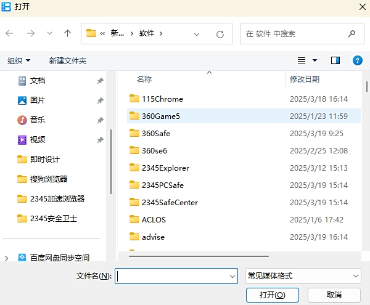This screenshot has height=305, width=370.
Task: Open 视频 videos in sidebar
Action: [x=37, y=139]
